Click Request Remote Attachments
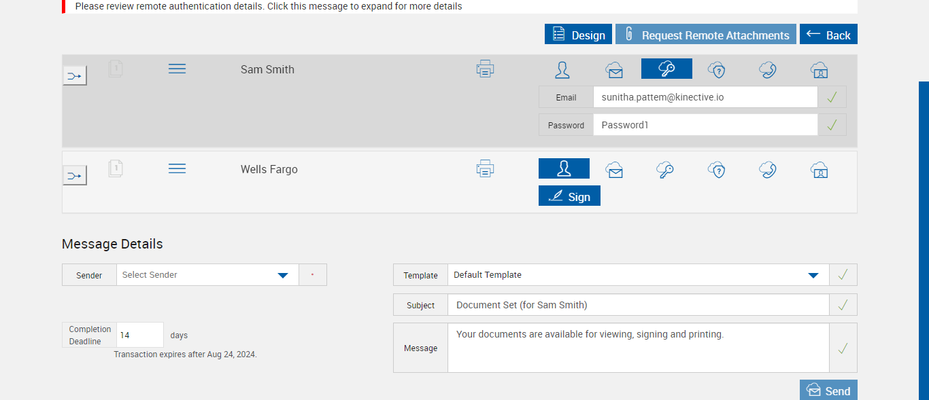The height and width of the screenshot is (400, 929). pos(705,35)
